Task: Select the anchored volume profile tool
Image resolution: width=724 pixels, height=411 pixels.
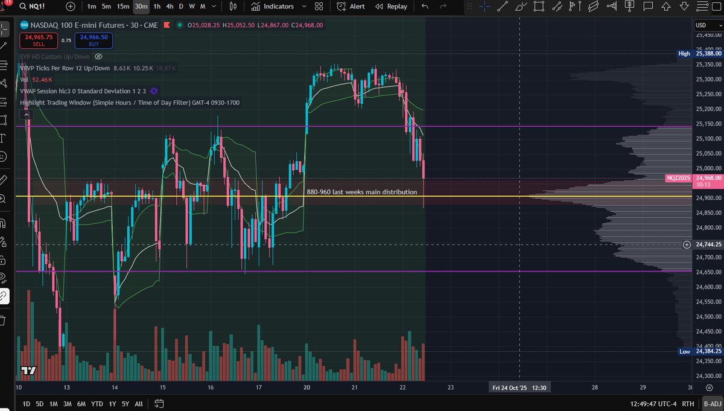Action: pyautogui.click(x=612, y=6)
